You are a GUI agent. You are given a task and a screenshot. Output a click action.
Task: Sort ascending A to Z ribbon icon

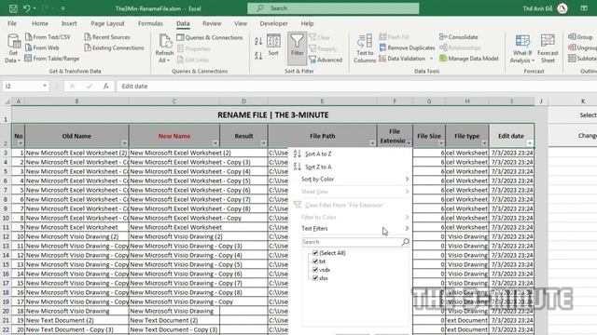pos(258,41)
